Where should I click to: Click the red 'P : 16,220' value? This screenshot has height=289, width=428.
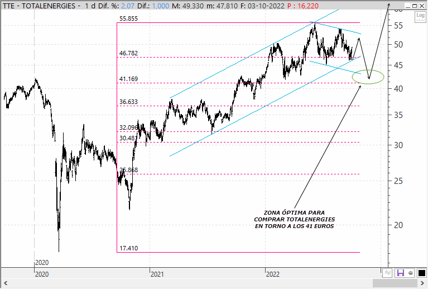pyautogui.click(x=303, y=6)
